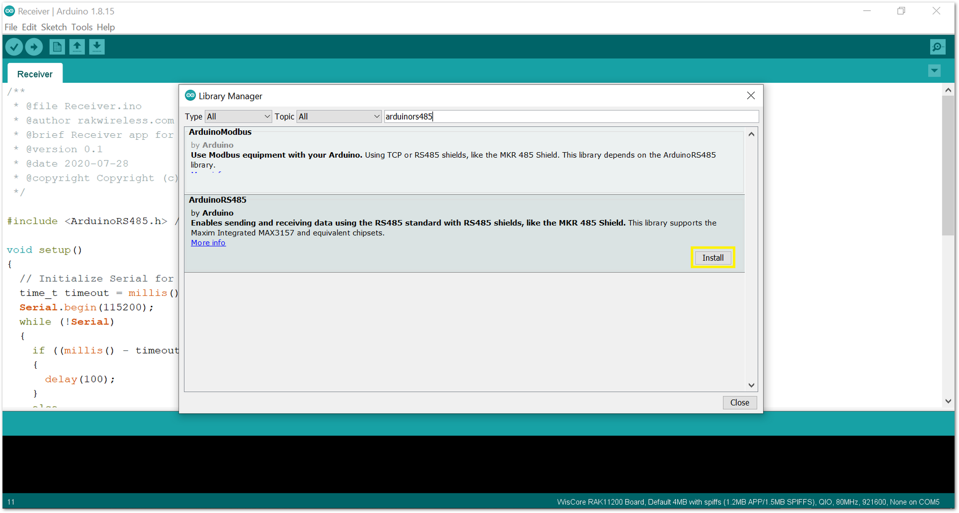959x513 pixels.
Task: Click library list scroll down arrow
Action: click(751, 385)
